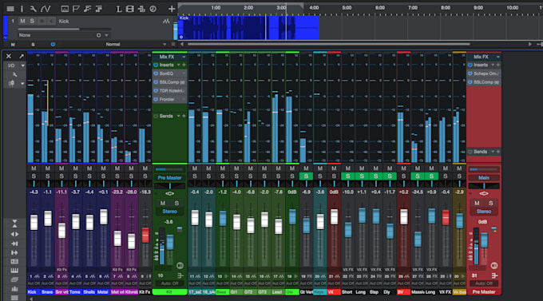
Task: Expand Sends menu arrow on Kit bus
Action: (179, 116)
